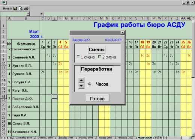Select column AA header
Image resolution: width=195 pixels, height=140 pixels.
pos(183,18)
